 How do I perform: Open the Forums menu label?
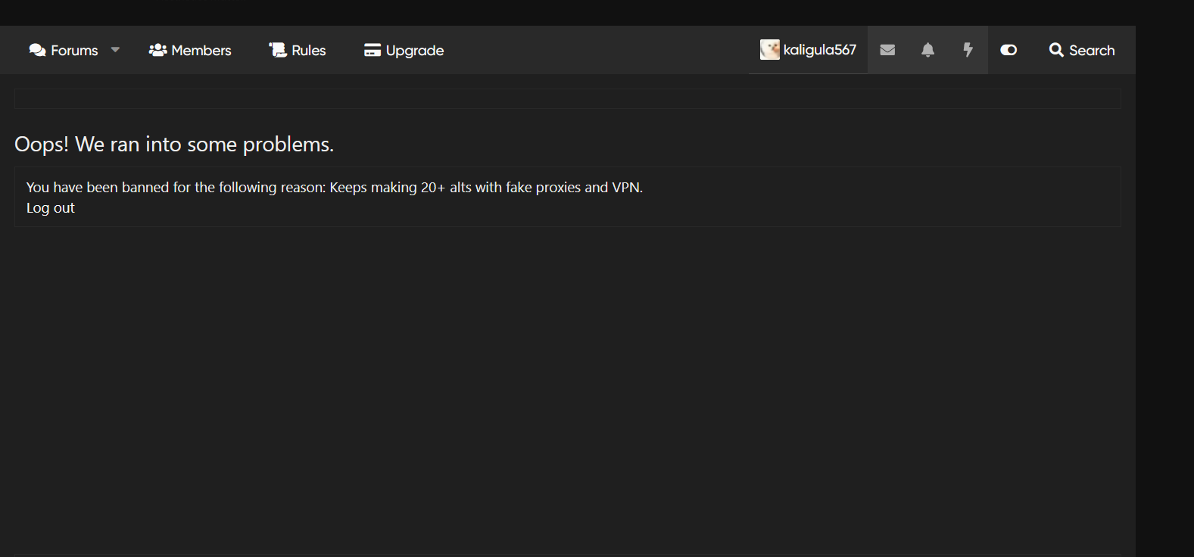[x=74, y=51]
